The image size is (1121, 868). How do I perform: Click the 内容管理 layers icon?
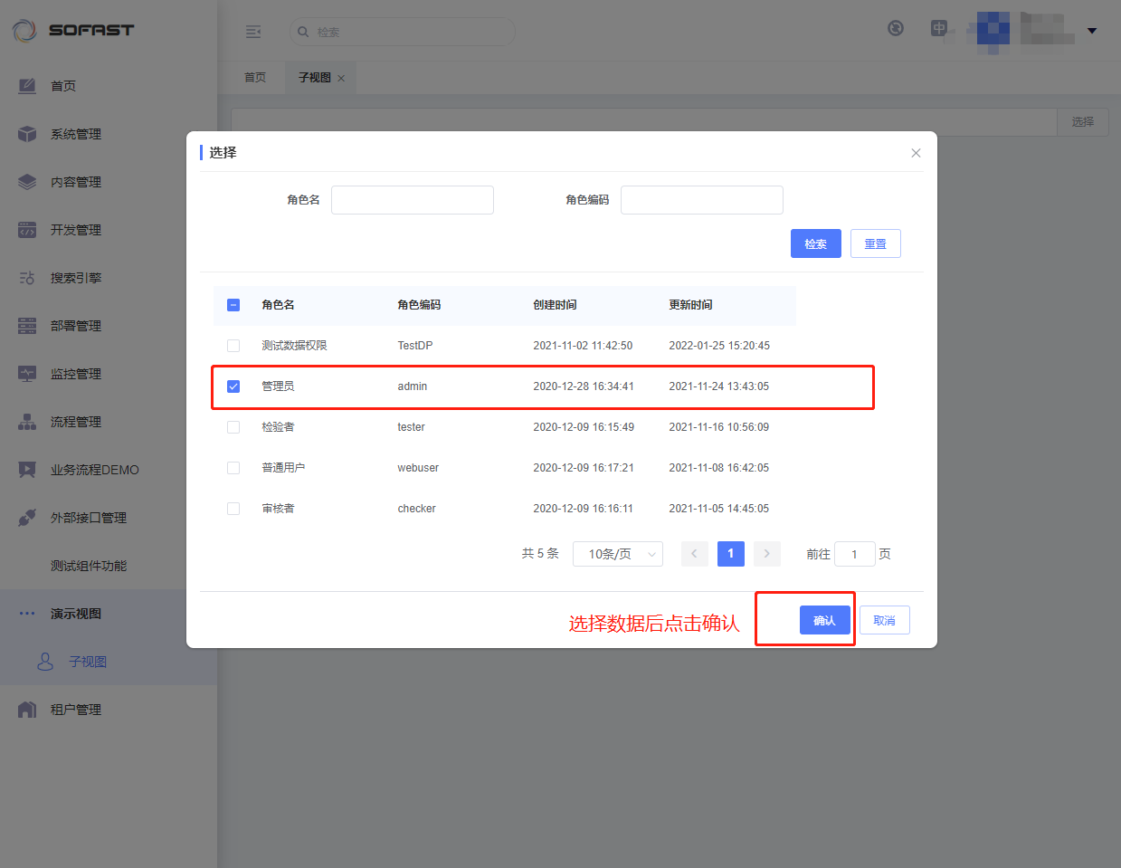pyautogui.click(x=27, y=182)
